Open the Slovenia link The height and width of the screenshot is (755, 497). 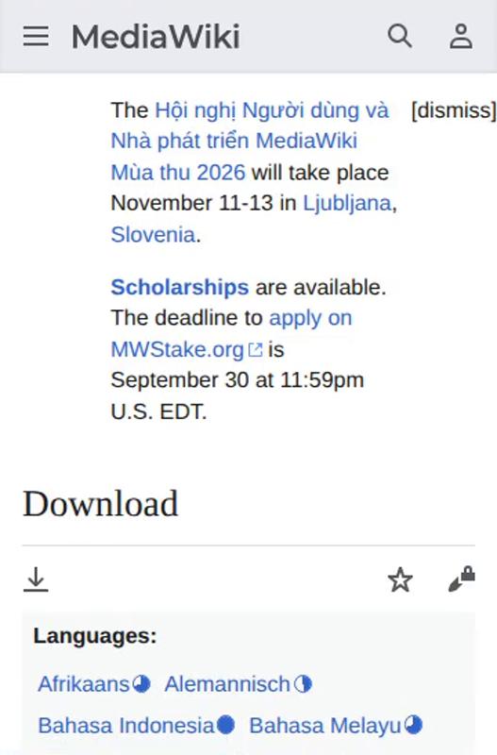click(x=153, y=234)
